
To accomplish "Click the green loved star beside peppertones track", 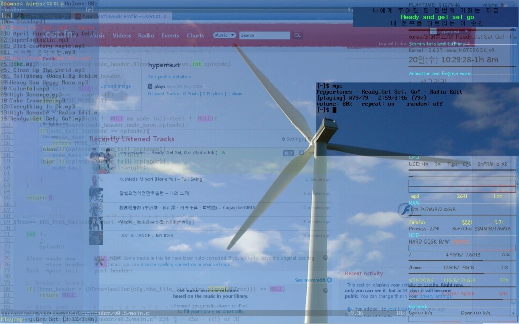I will 223,153.
